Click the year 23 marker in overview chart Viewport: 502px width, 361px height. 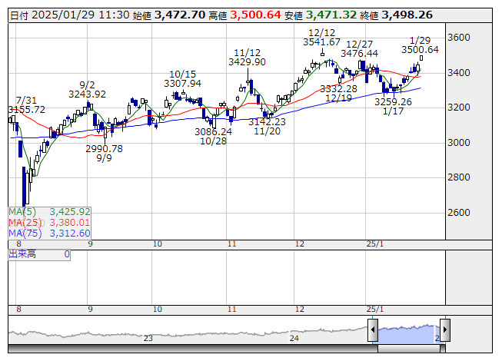pyautogui.click(x=148, y=338)
